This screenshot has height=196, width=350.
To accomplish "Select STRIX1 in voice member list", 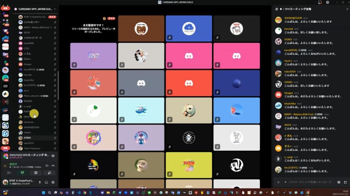I will click(27, 138).
